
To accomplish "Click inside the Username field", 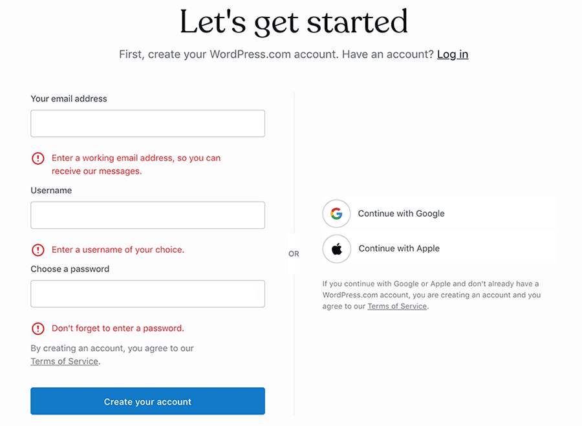I will pyautogui.click(x=147, y=215).
